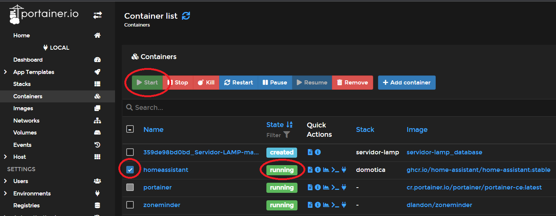Click the Add container button
Viewport: 556px width, 216px height.
coord(407,83)
